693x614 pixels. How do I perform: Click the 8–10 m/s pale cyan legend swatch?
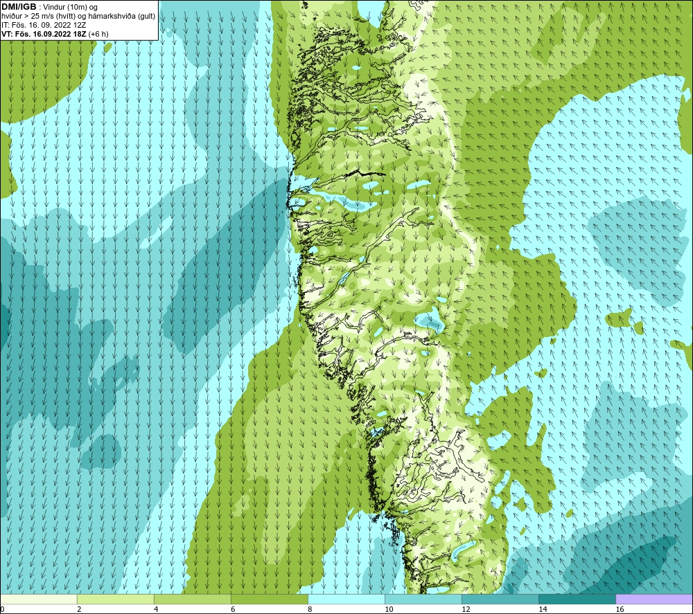coord(346,599)
